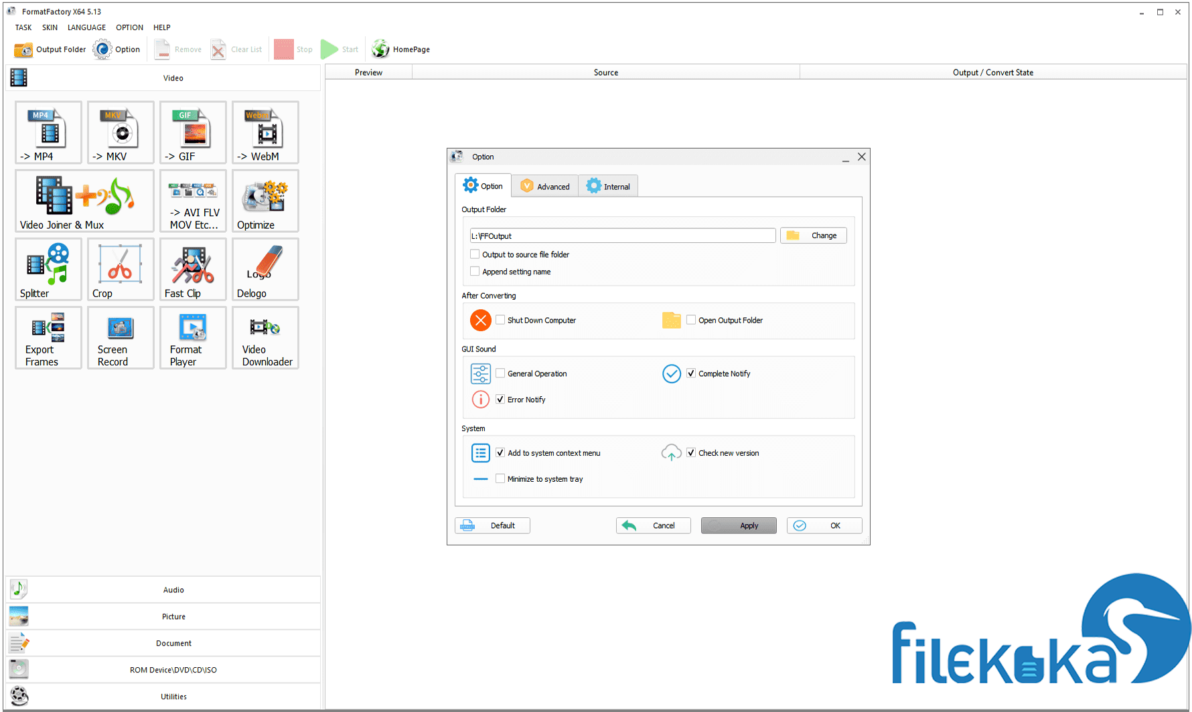Click the Clear List toolbar button
The image size is (1192, 712).
point(236,50)
